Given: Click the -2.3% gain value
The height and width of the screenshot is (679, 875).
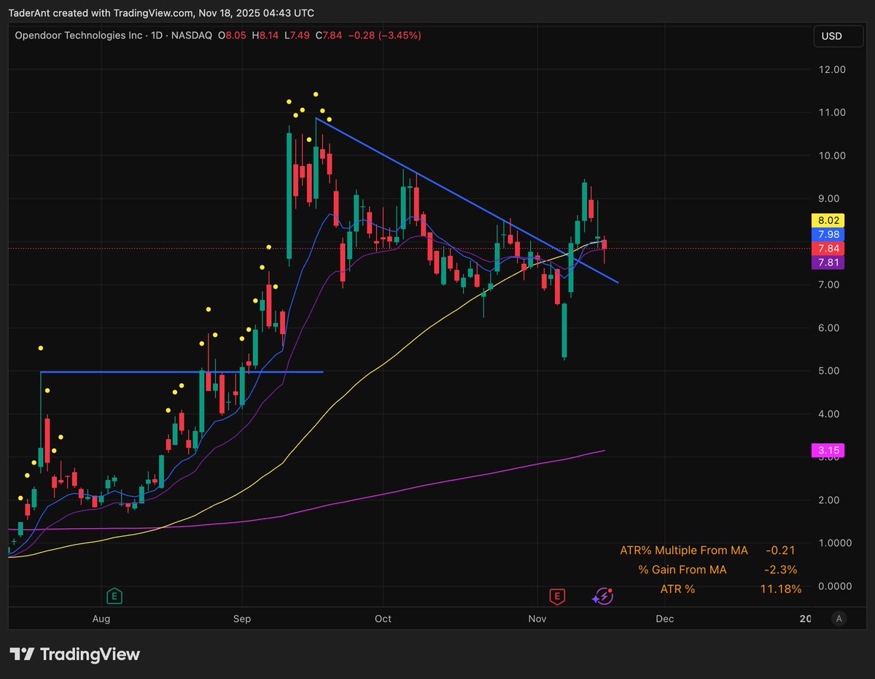Looking at the screenshot, I should pyautogui.click(x=781, y=569).
